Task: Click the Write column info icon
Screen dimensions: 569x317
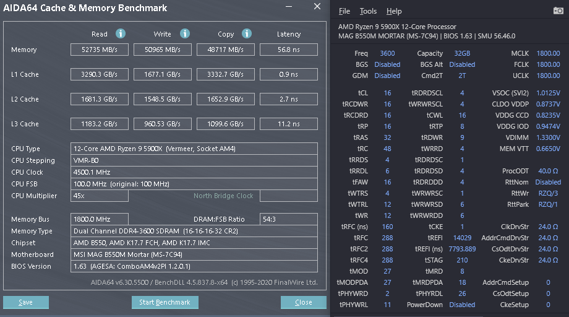Action: pos(185,34)
